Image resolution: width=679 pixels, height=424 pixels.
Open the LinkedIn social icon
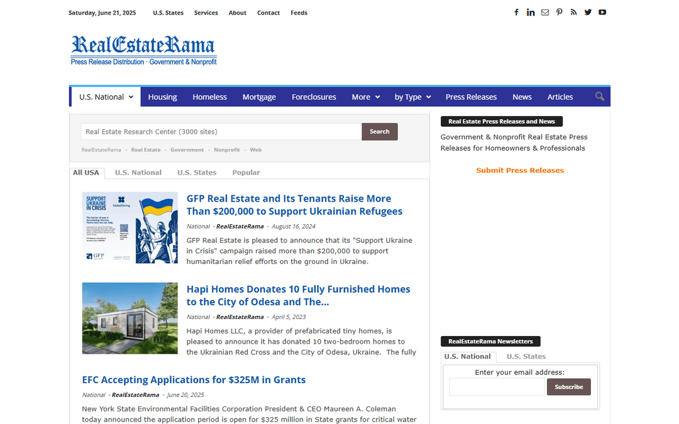[531, 13]
